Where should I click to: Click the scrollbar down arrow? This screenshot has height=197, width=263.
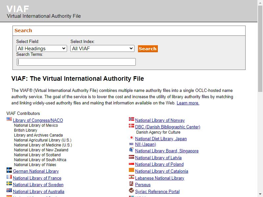260,194
